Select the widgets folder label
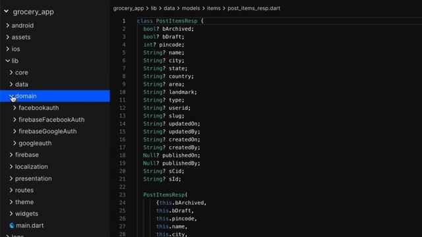The width and height of the screenshot is (422, 237). (x=26, y=213)
